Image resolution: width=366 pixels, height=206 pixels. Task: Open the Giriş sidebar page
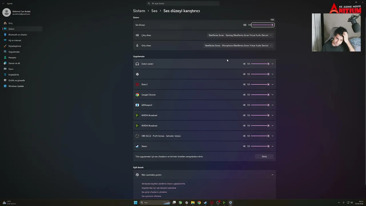(22, 23)
